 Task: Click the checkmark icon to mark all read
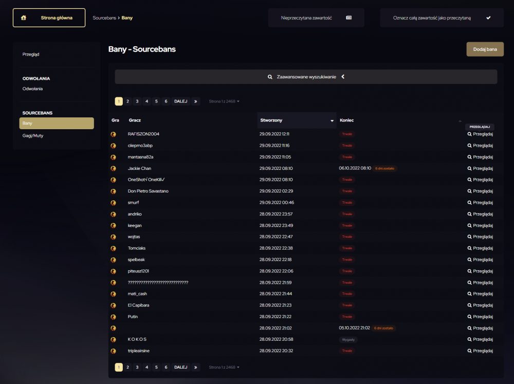pyautogui.click(x=488, y=18)
